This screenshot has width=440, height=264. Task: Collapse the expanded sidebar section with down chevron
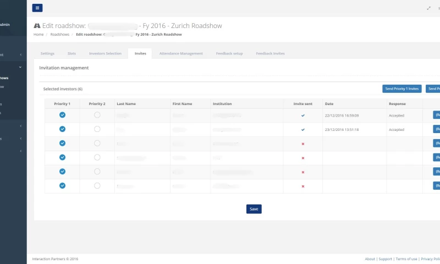click(x=20, y=67)
